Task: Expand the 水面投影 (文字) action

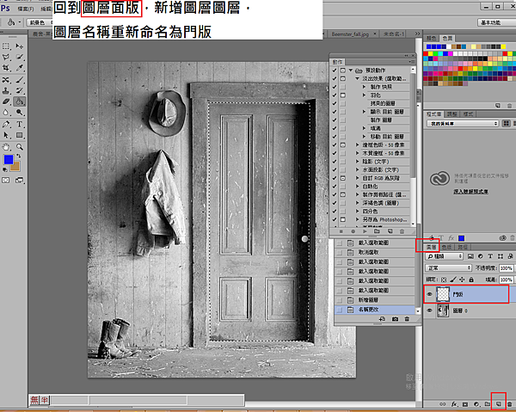Action: (x=358, y=169)
